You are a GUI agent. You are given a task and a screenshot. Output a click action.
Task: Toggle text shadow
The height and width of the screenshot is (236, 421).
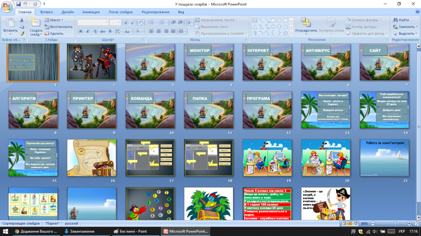pyautogui.click(x=110, y=31)
